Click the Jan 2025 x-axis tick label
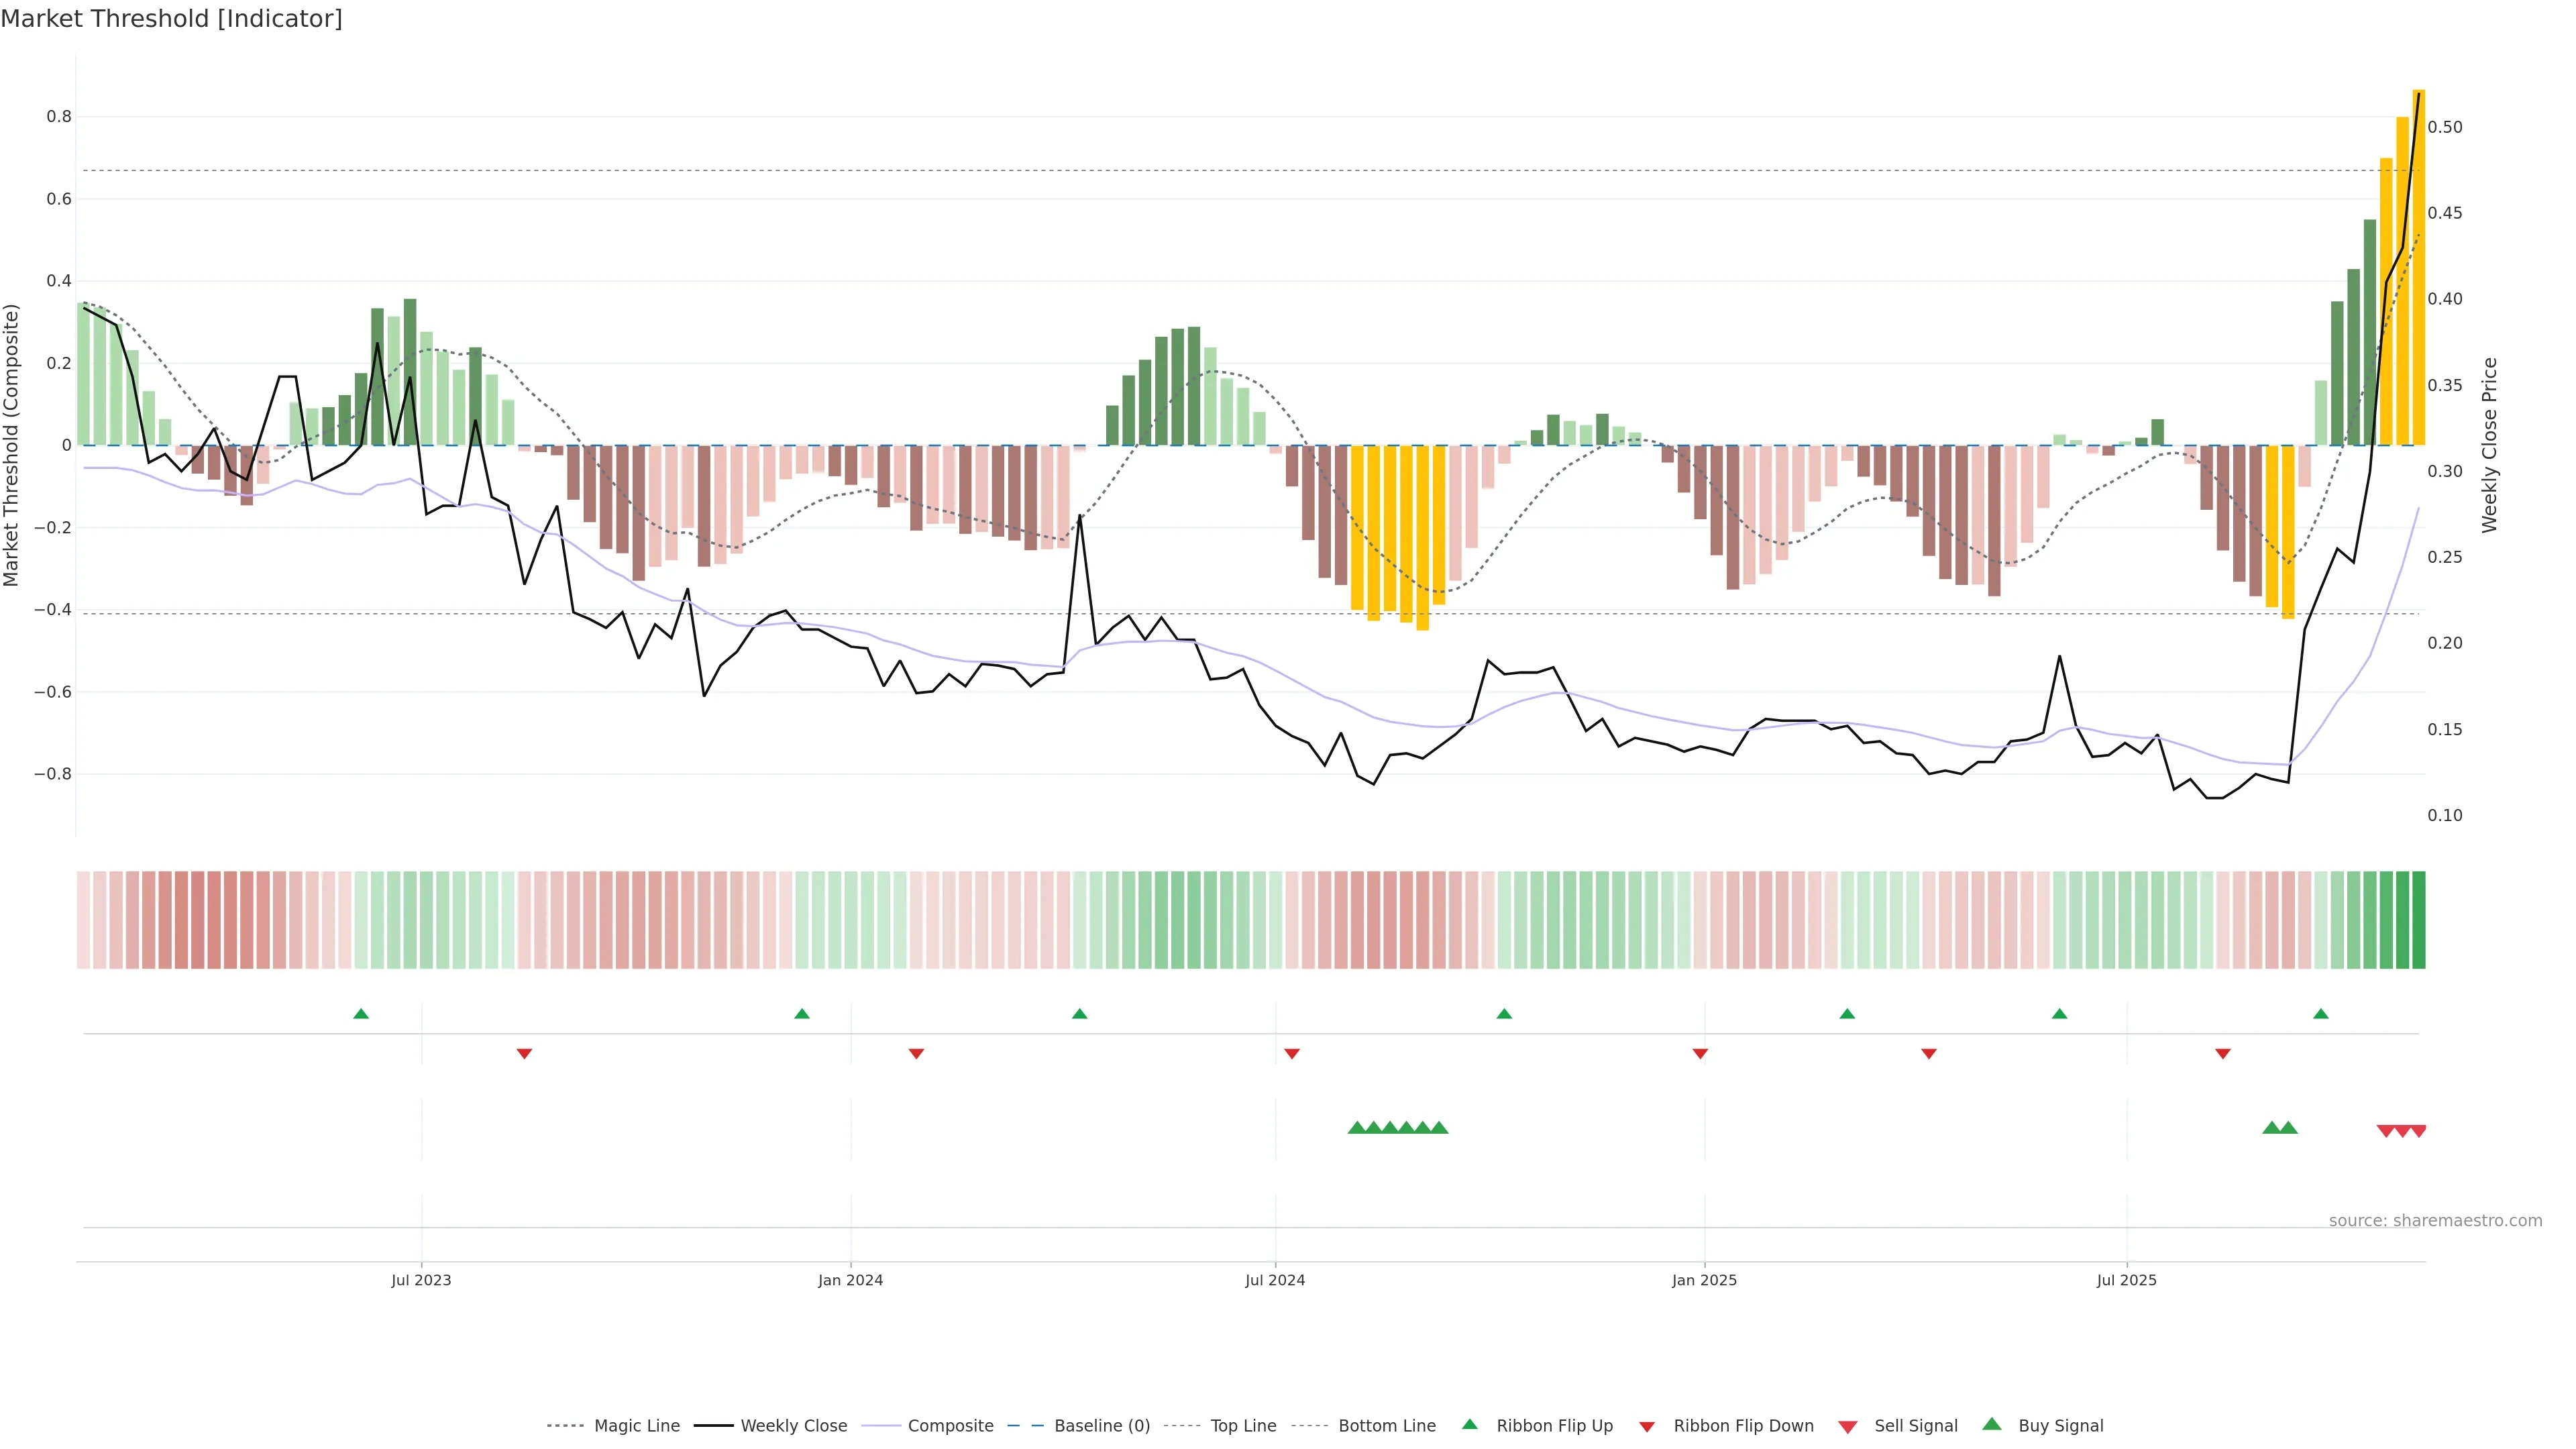 (1704, 1280)
